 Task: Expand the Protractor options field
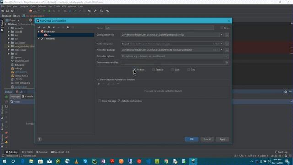pos(227,56)
